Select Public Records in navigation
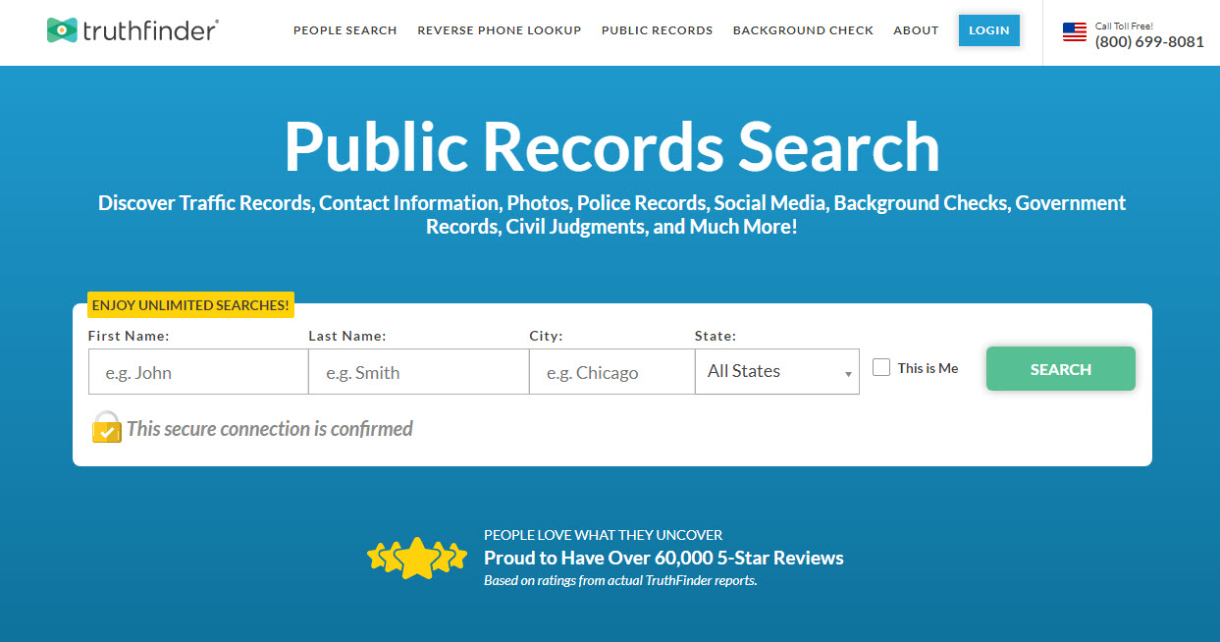 pyautogui.click(x=658, y=30)
